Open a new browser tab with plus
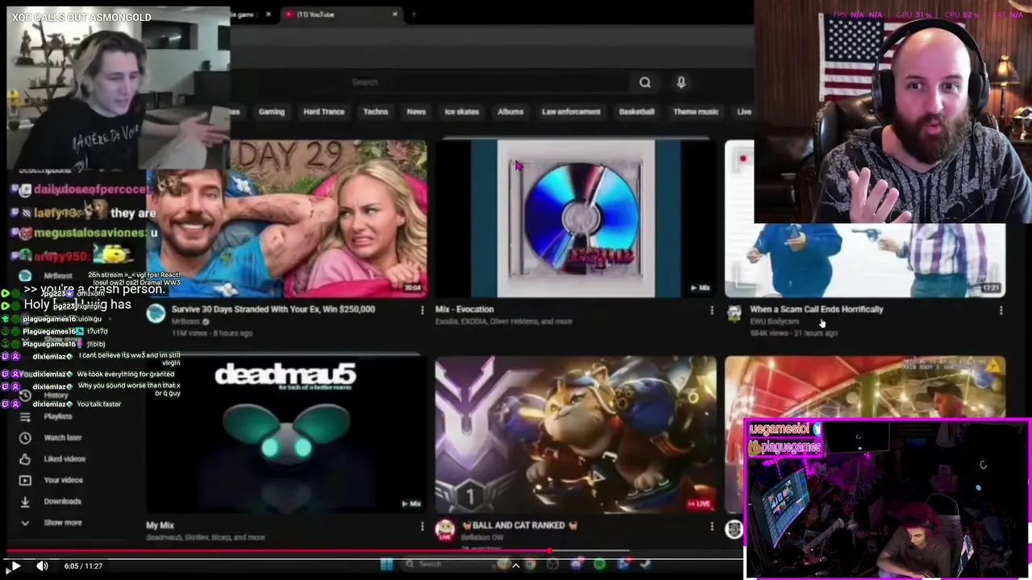 pos(414,14)
